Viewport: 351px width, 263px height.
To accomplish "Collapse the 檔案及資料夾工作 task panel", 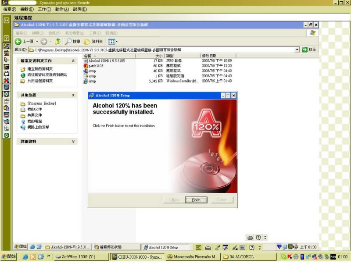I will (73, 61).
